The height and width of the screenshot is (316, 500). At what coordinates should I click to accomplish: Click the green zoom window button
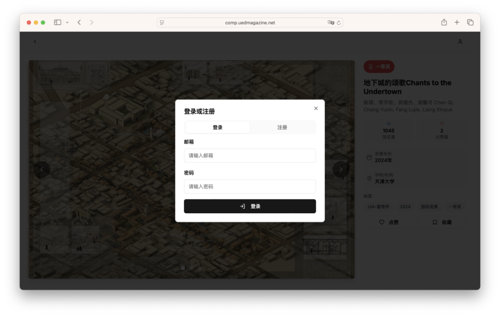pyautogui.click(x=43, y=23)
